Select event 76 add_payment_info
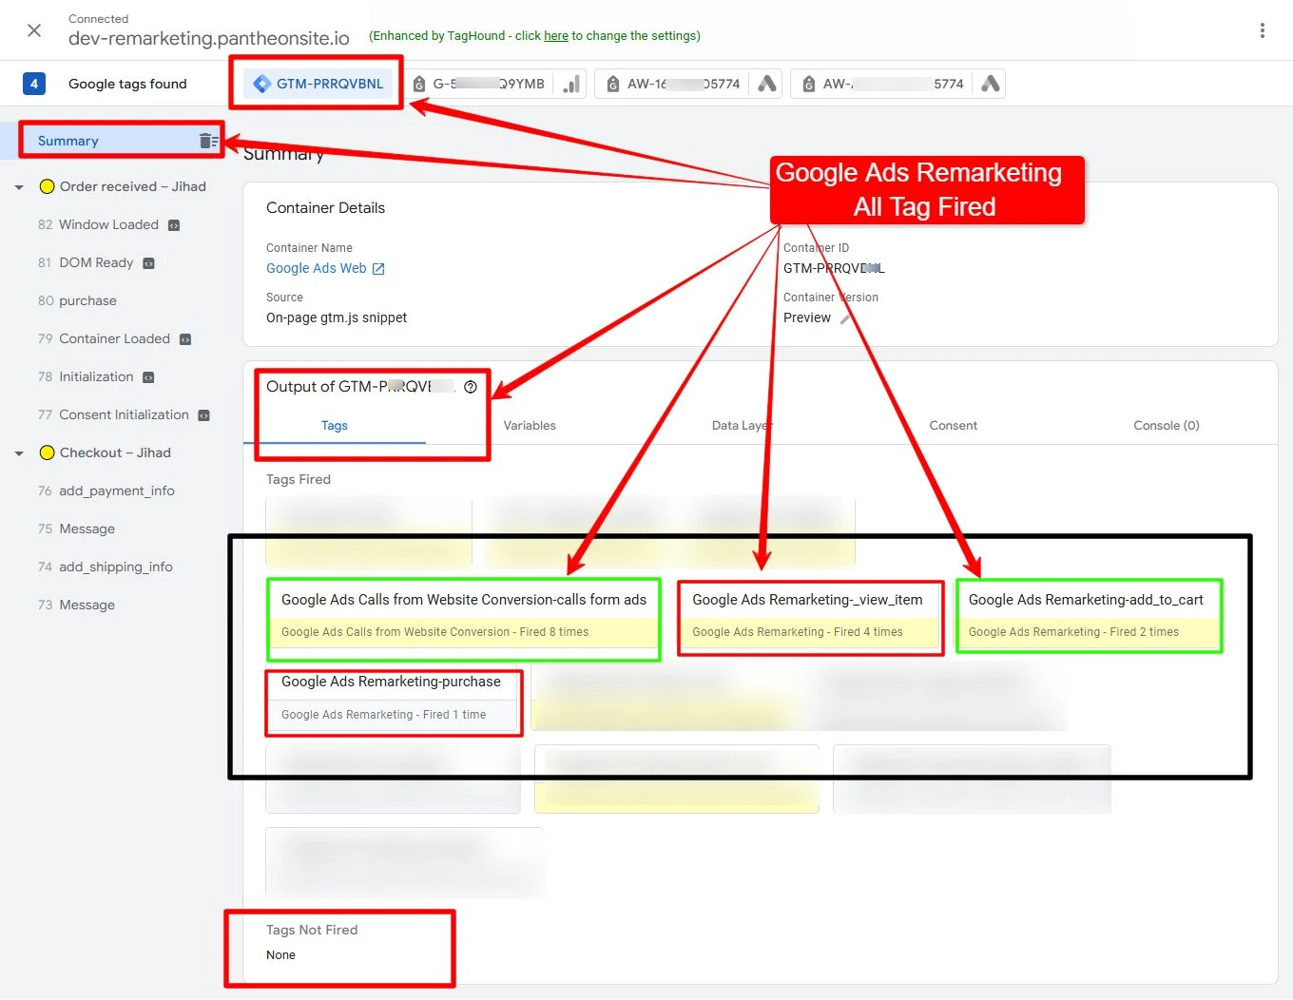Viewport: 1293px width, 1000px height. [x=106, y=490]
